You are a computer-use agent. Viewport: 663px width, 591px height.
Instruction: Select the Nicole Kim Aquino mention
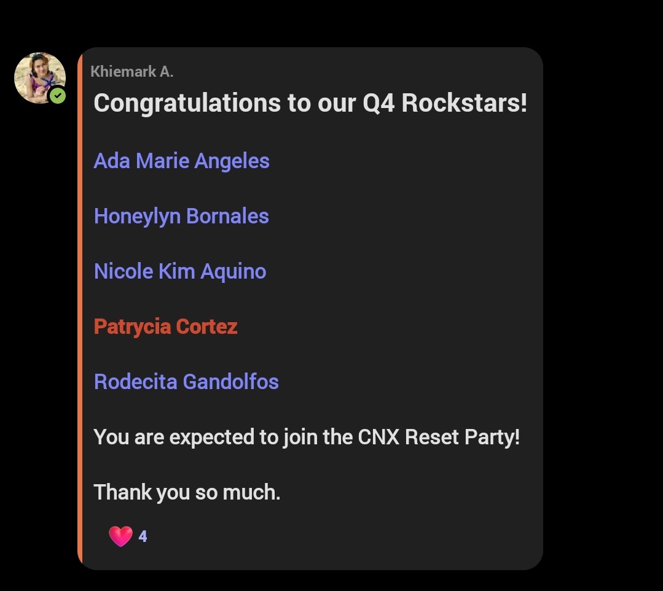[180, 271]
